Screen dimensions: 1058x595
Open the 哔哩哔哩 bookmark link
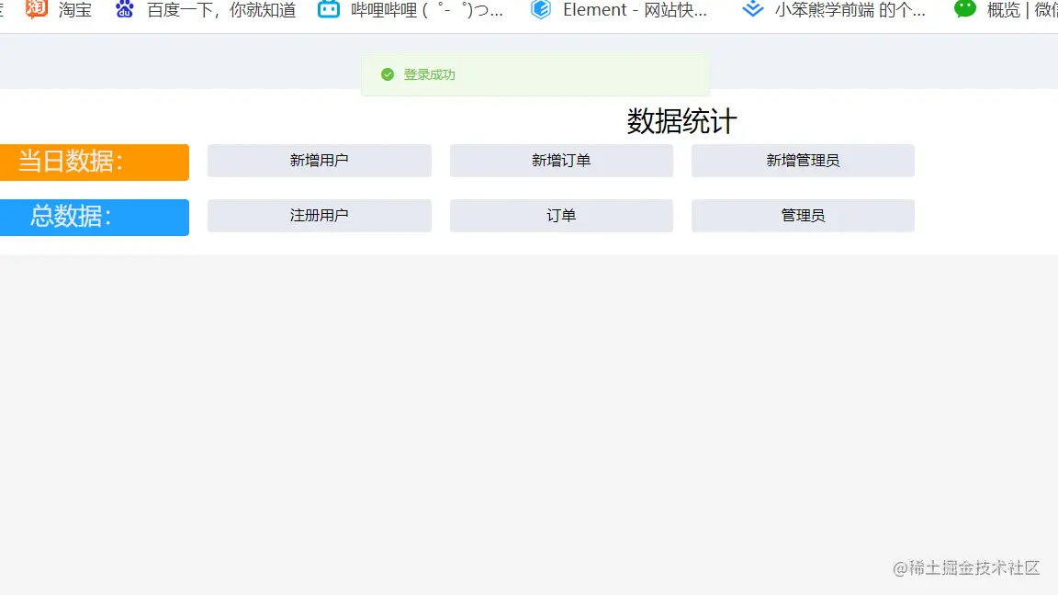pyautogui.click(x=426, y=10)
